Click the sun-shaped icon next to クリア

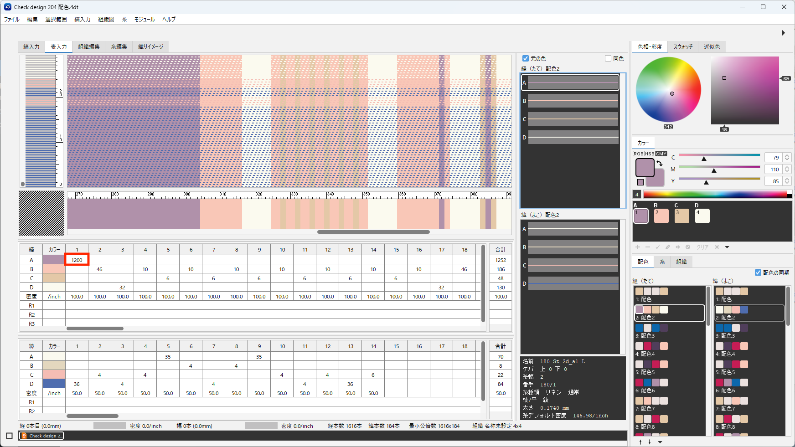tap(717, 247)
